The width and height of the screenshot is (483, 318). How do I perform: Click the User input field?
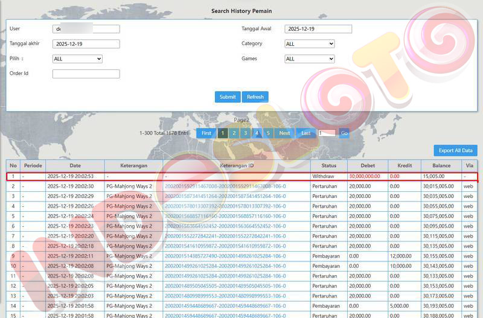[x=86, y=29]
